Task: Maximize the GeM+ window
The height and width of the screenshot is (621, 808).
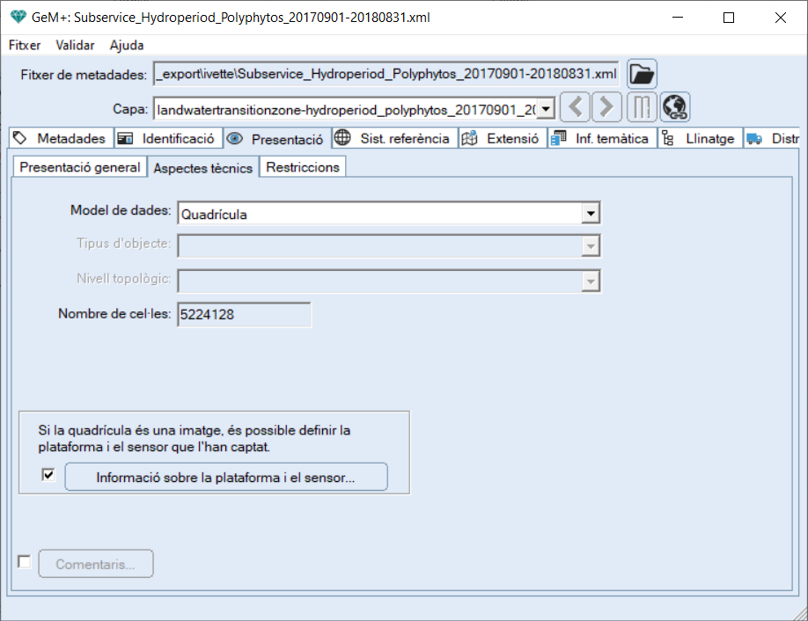Action: pos(729,18)
